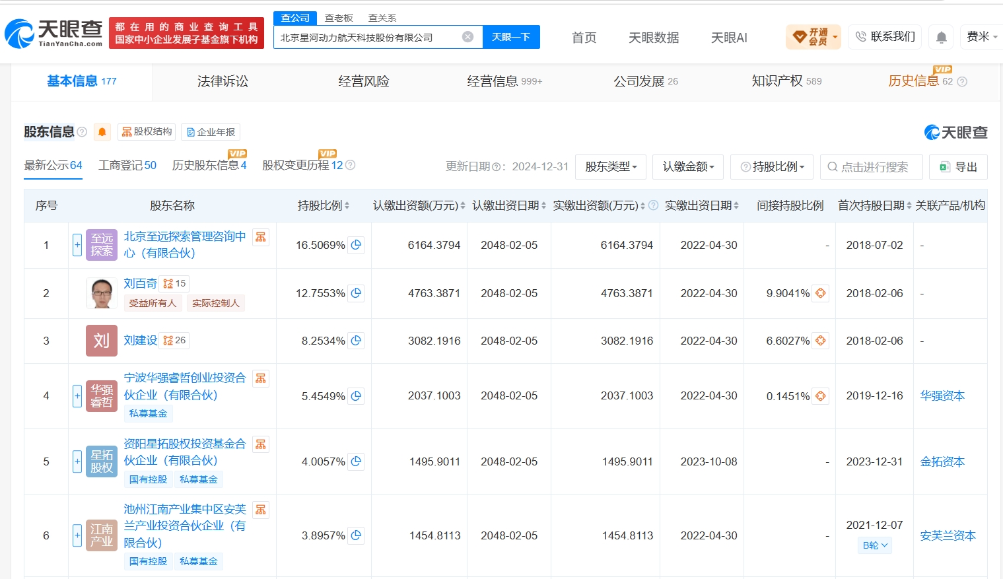Click 刘百奇 profile photo
This screenshot has width=1003, height=579.
pos(102,293)
